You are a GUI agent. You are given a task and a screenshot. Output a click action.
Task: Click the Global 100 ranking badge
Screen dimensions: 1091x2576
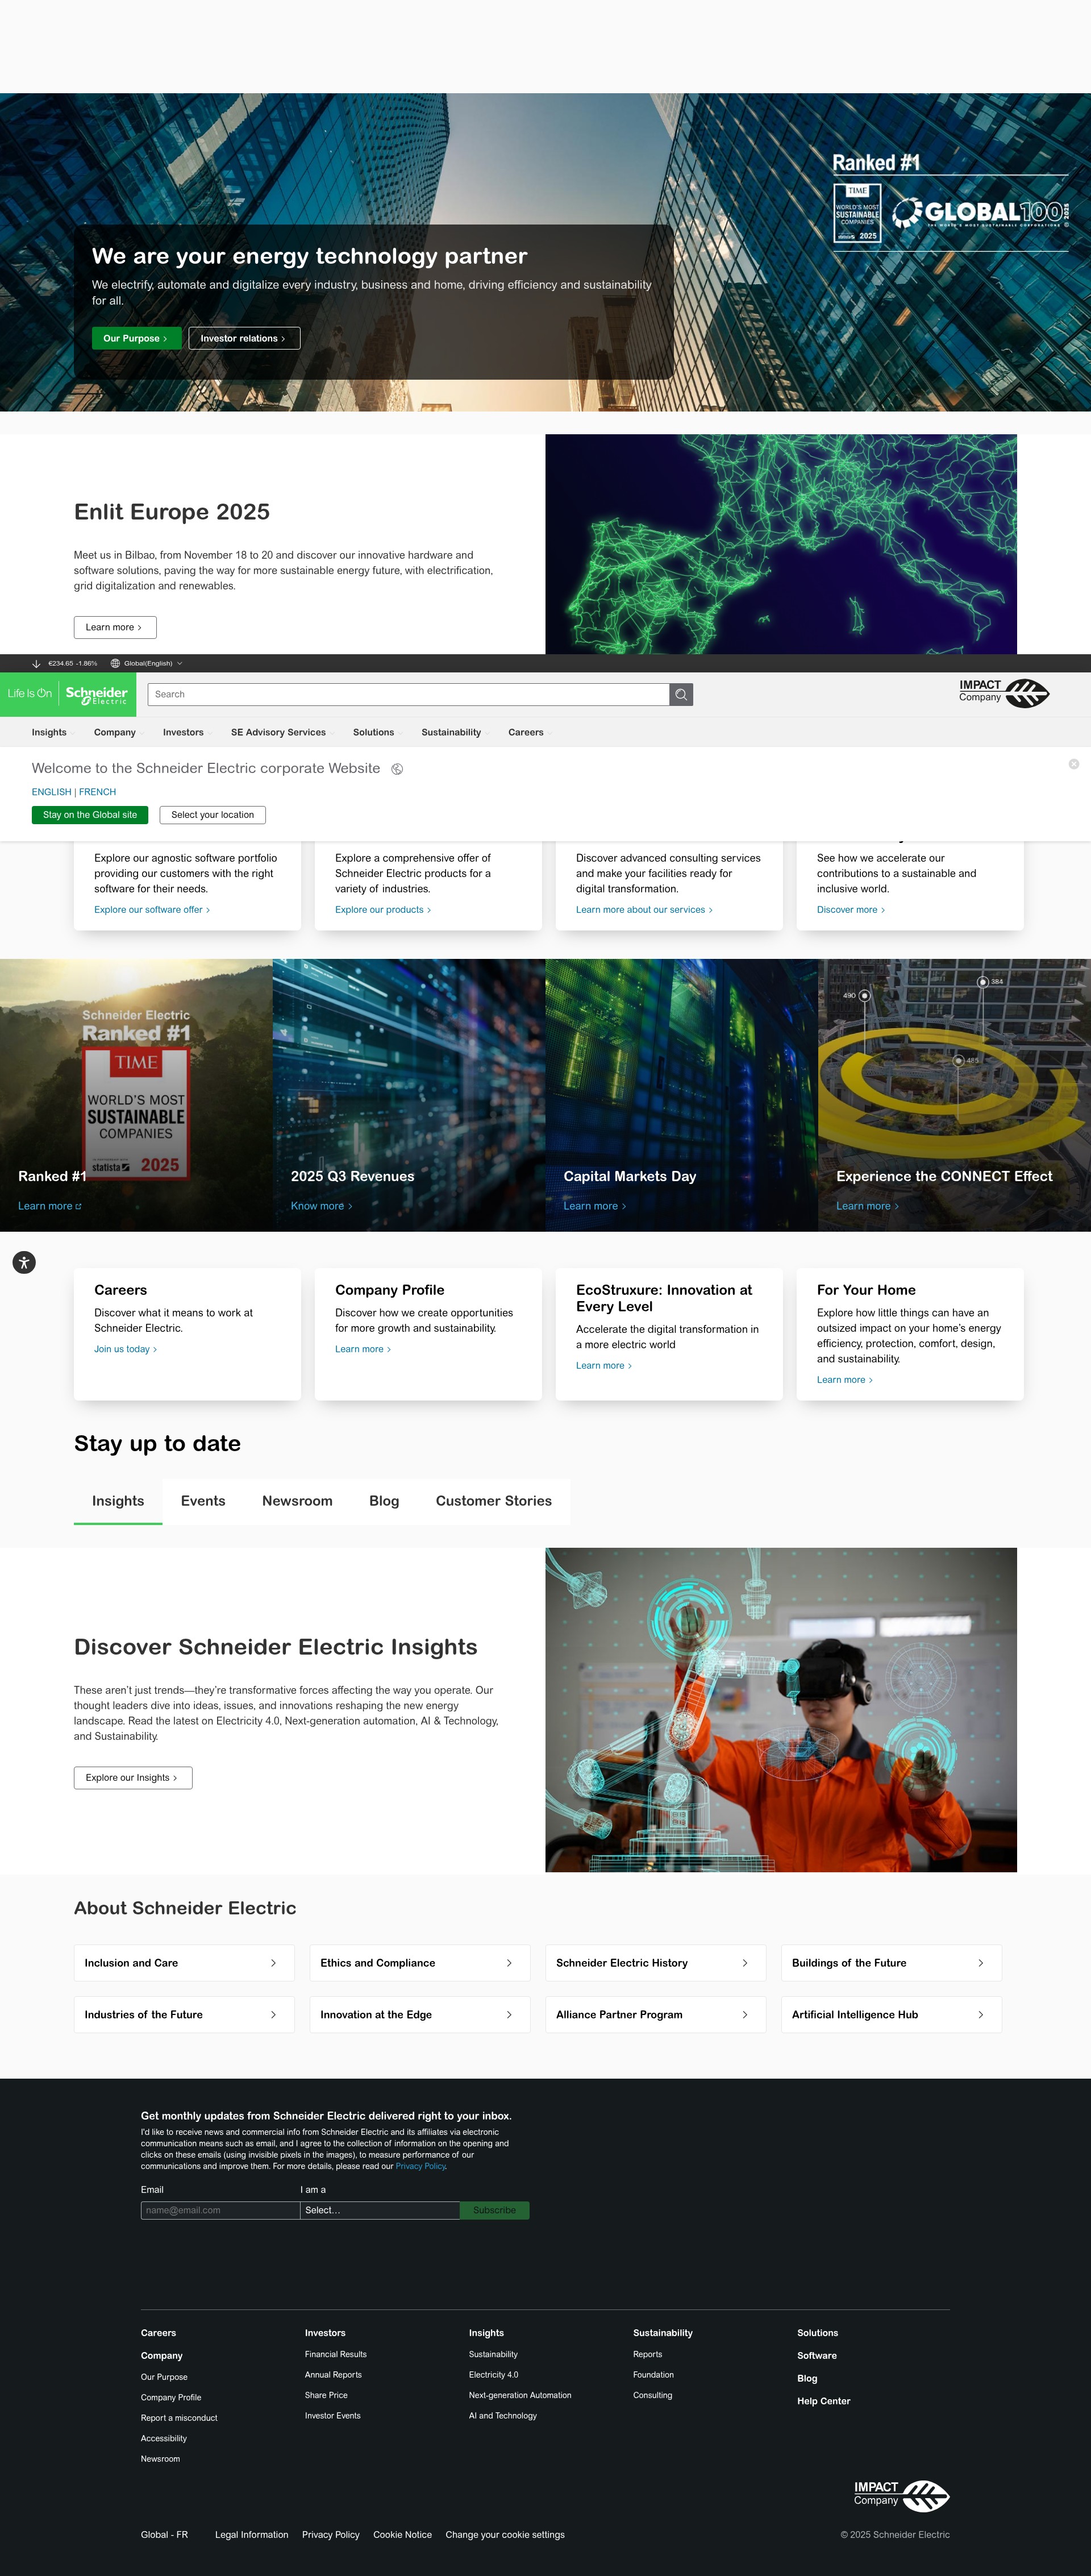click(980, 212)
